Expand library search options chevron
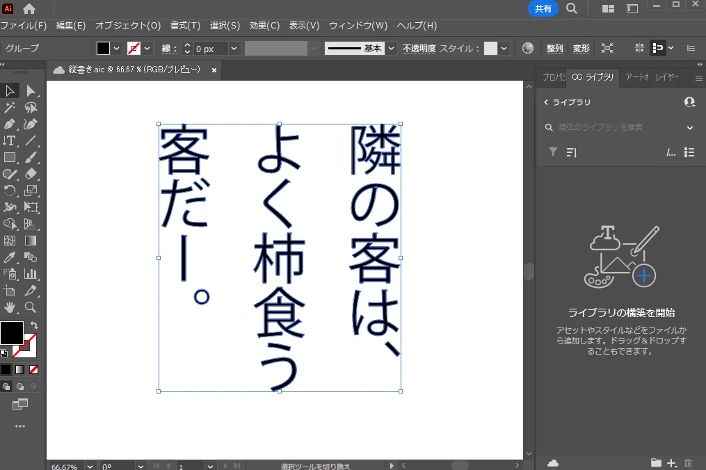This screenshot has width=706, height=470. (690, 127)
